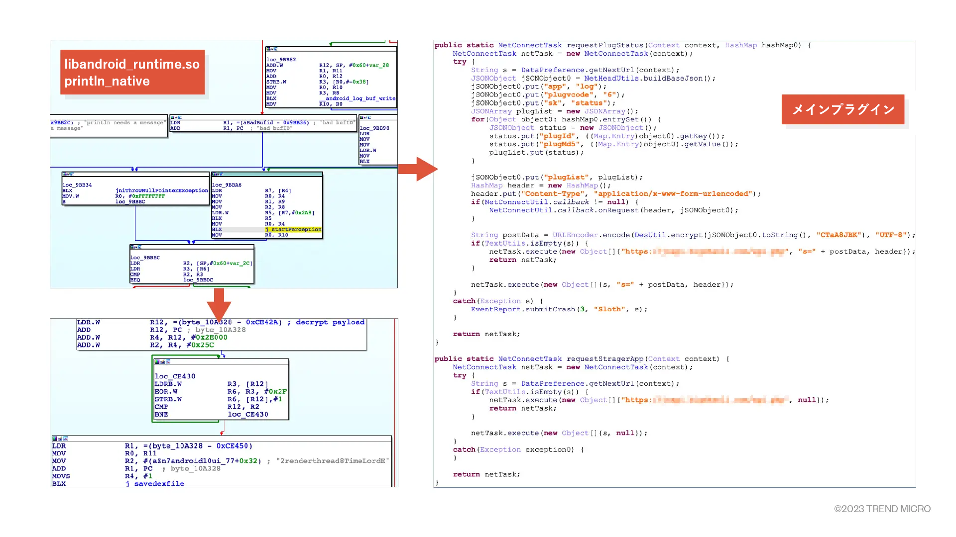Click header icons of j_savedexfile node
Image resolution: width=956 pixels, height=537 pixels.
[x=60, y=439]
